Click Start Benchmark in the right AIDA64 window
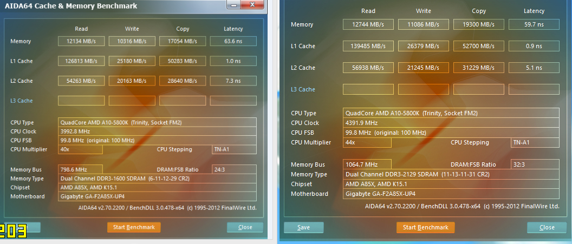This screenshot has height=244, width=572. pos(425,227)
